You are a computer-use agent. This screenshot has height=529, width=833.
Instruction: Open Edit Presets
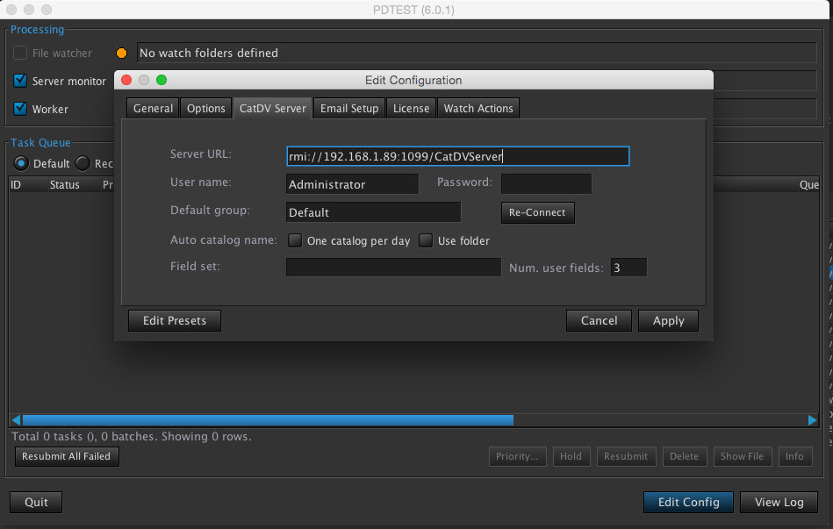pos(174,320)
